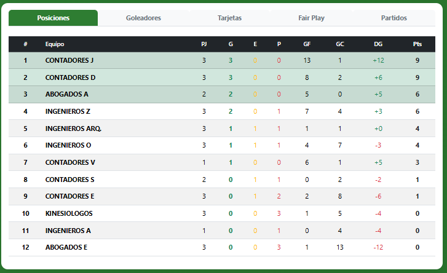Select team CONTADORES J row
447x273 pixels.
pyautogui.click(x=222, y=60)
